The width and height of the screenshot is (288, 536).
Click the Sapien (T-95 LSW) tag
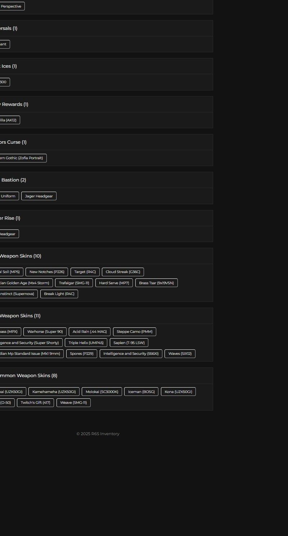[129, 343]
